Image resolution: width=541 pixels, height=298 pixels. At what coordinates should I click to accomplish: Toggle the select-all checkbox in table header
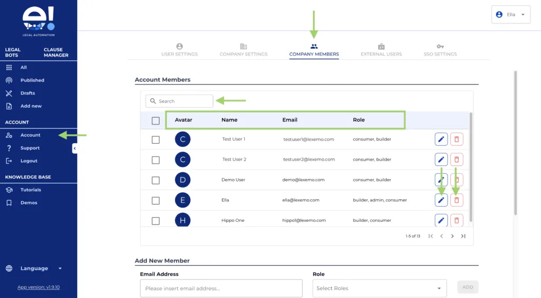155,120
